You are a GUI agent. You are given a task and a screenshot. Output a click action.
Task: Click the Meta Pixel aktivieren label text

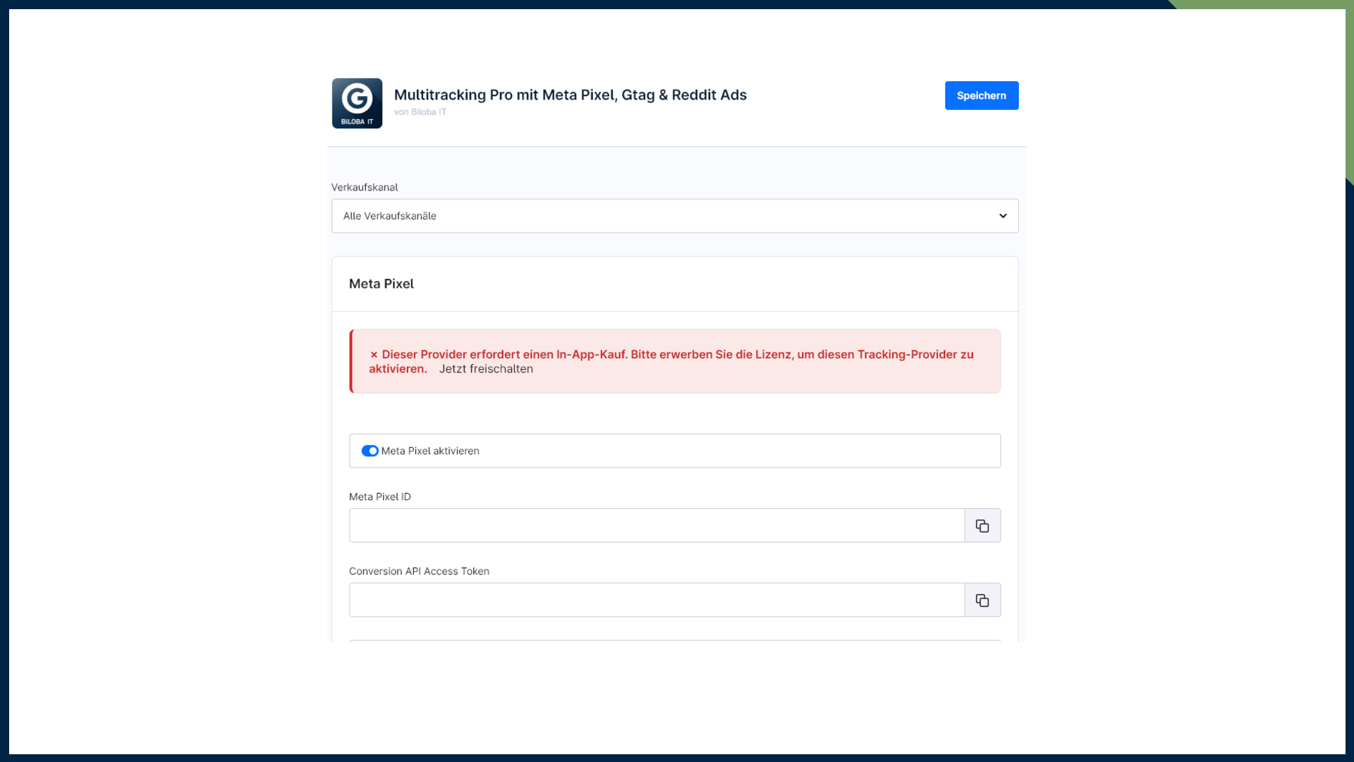click(x=430, y=451)
